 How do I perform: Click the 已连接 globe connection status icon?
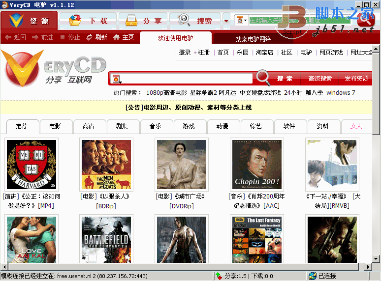point(313,276)
